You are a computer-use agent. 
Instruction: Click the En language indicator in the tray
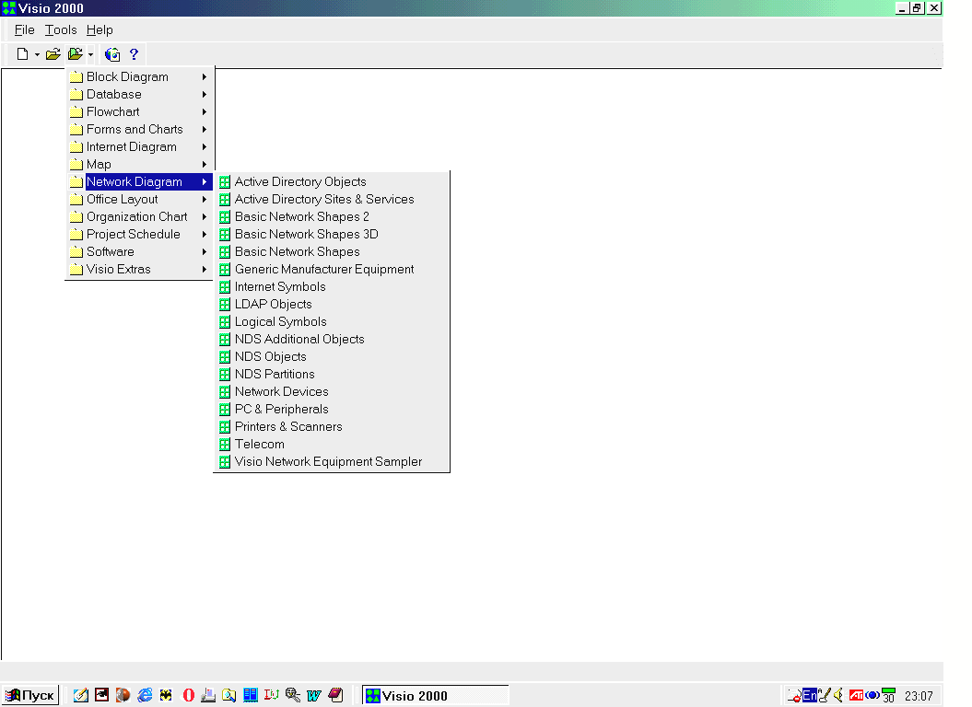810,695
